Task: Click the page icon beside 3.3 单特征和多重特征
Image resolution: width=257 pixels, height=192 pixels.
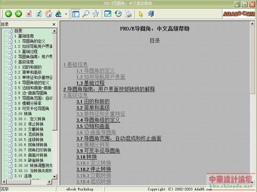Action: click(10, 77)
